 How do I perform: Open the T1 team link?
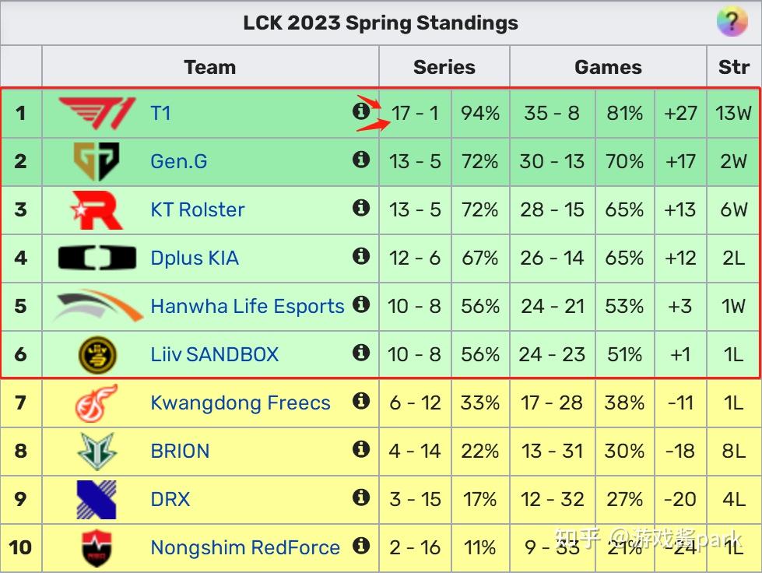point(160,114)
